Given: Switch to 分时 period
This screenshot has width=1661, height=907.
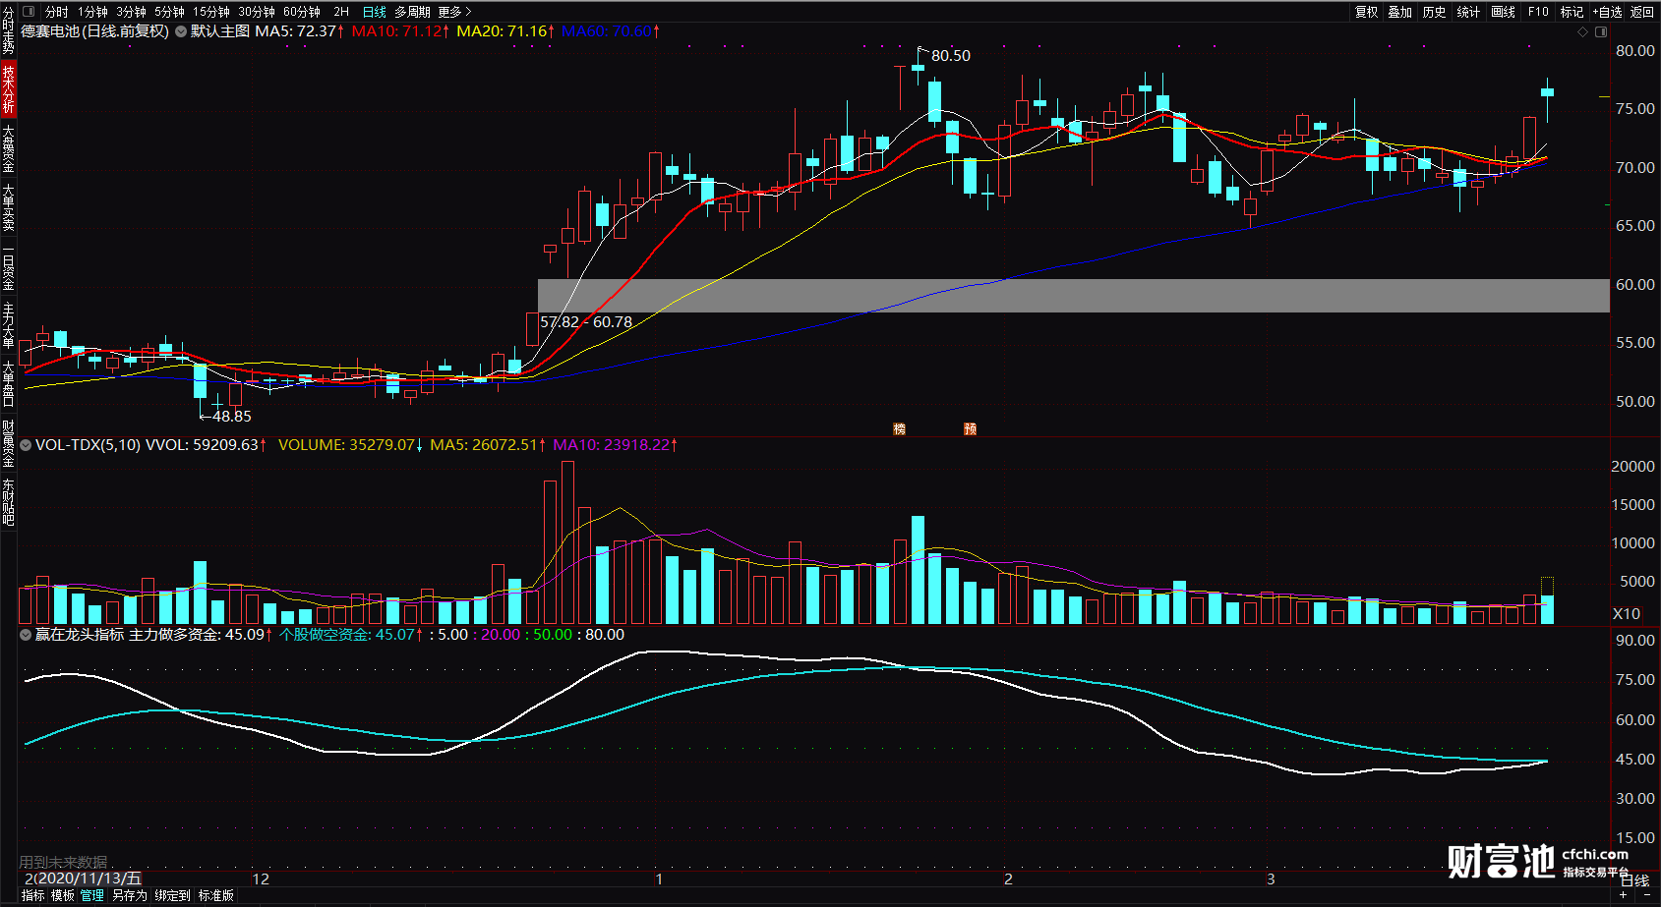Looking at the screenshot, I should coord(57,12).
